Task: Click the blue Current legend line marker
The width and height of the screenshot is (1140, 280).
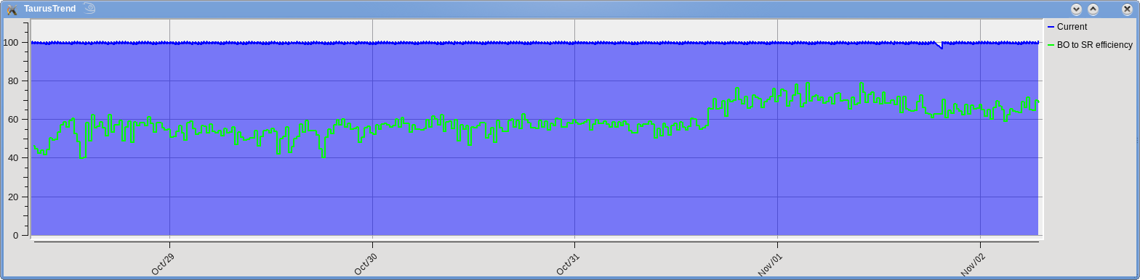Action: (x=1051, y=27)
